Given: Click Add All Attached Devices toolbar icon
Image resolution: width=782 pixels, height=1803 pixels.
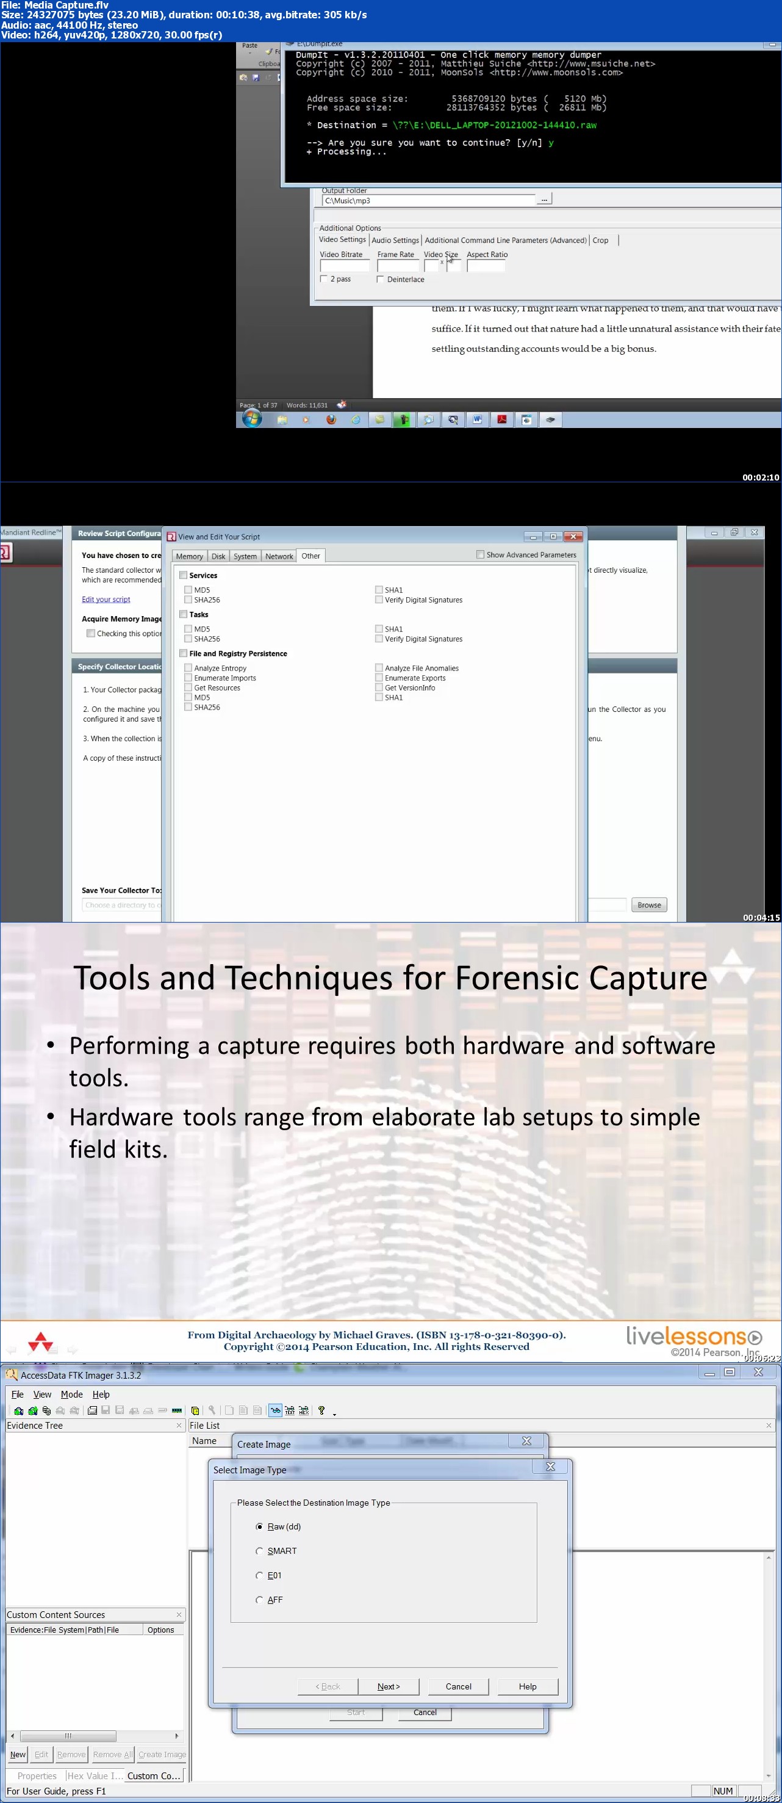Looking at the screenshot, I should pyautogui.click(x=32, y=1410).
